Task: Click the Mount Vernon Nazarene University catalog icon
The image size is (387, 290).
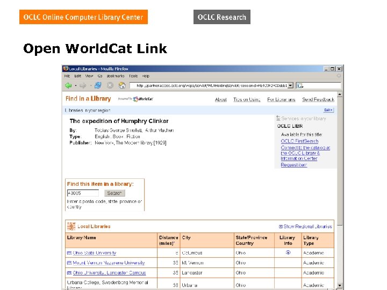Action: (69, 263)
